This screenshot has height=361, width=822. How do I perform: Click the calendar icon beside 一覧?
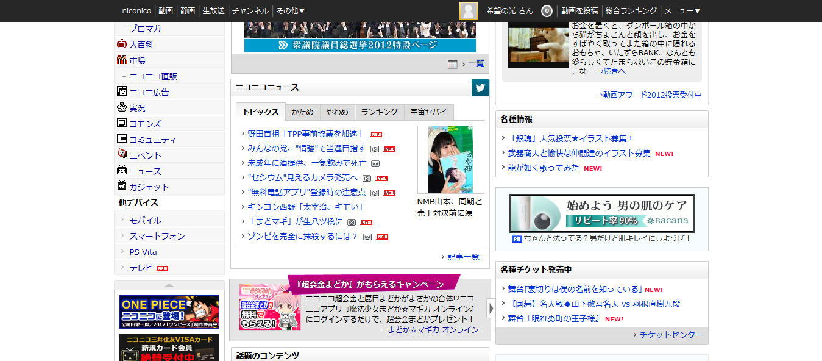coord(452,64)
